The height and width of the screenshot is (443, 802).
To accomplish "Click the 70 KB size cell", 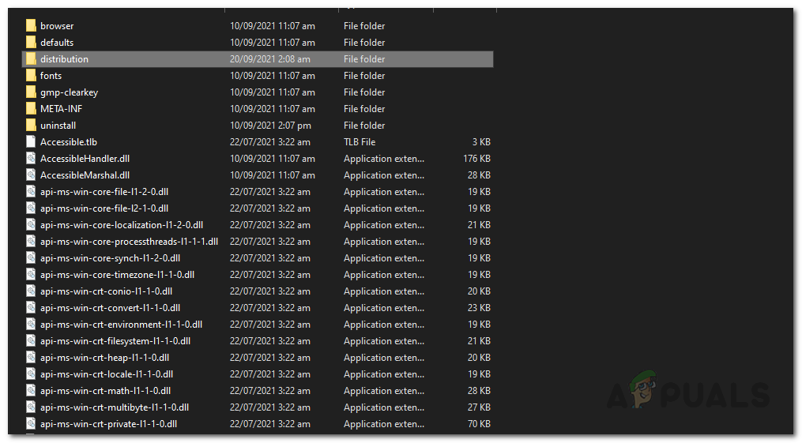I will point(479,424).
